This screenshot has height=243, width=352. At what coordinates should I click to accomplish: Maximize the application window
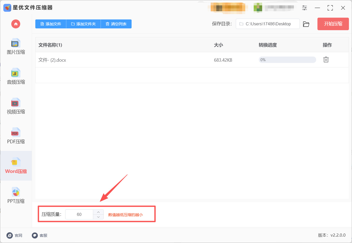click(x=330, y=8)
